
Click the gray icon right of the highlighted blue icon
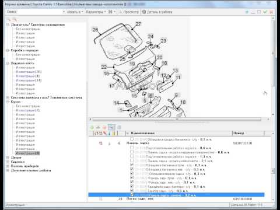coord(119,128)
